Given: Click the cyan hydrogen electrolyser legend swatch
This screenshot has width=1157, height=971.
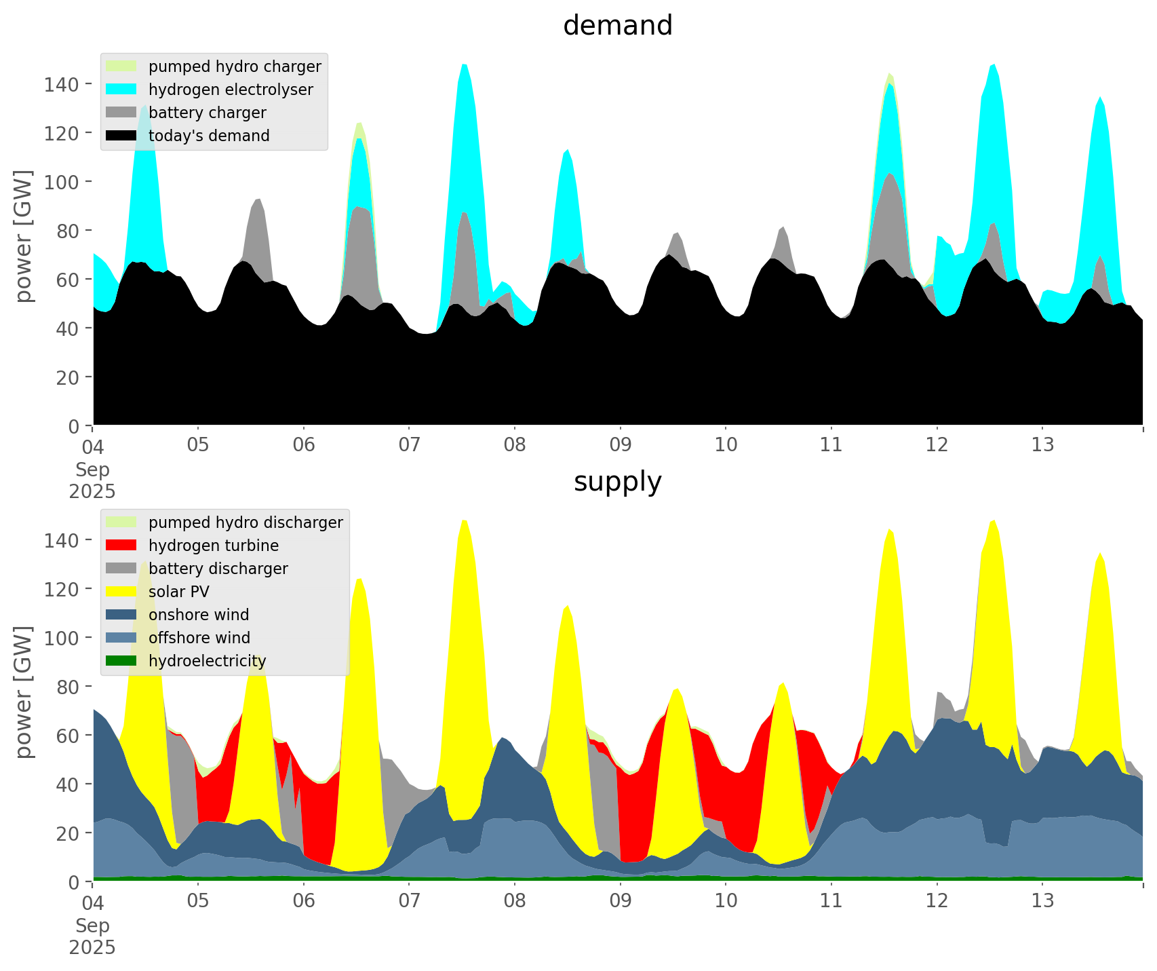Looking at the screenshot, I should coord(121,90).
